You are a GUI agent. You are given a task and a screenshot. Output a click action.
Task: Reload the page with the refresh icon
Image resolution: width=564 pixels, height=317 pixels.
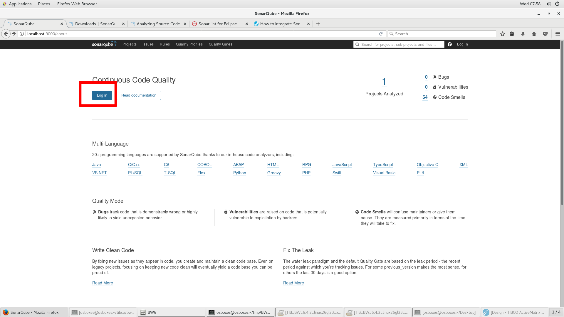381,34
